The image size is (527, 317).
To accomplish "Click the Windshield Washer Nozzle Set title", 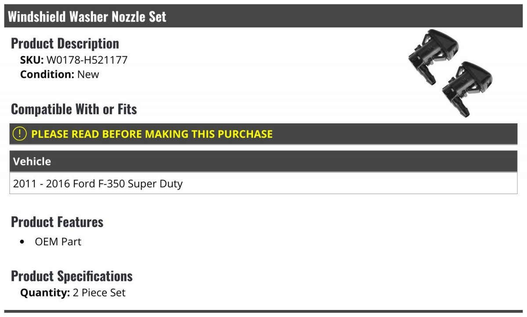I will pos(87,17).
